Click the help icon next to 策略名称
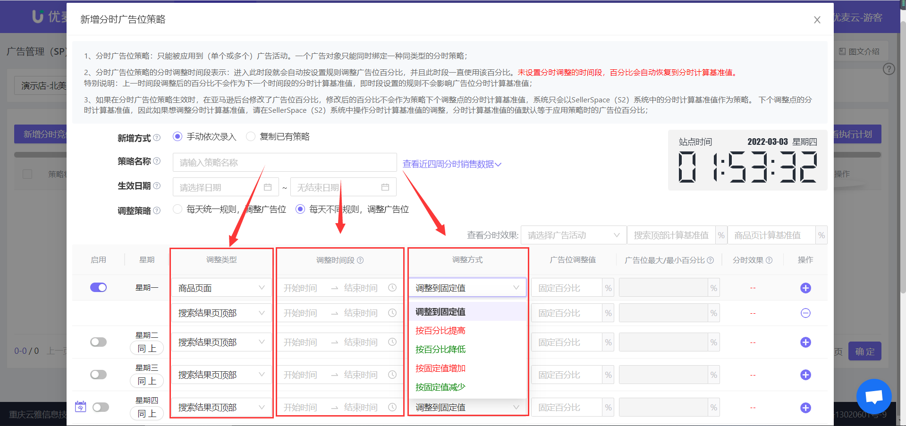The height and width of the screenshot is (426, 906). pyautogui.click(x=157, y=161)
